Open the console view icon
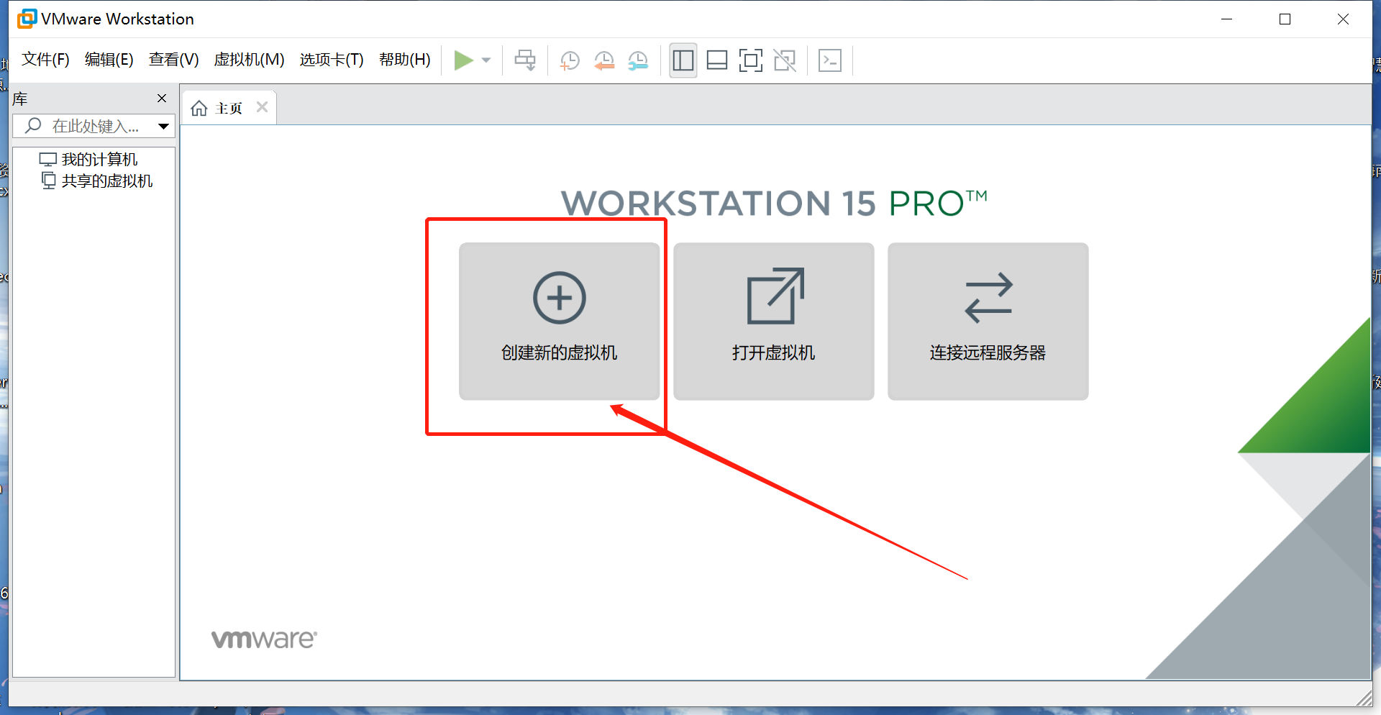Image resolution: width=1381 pixels, height=715 pixels. coord(830,60)
